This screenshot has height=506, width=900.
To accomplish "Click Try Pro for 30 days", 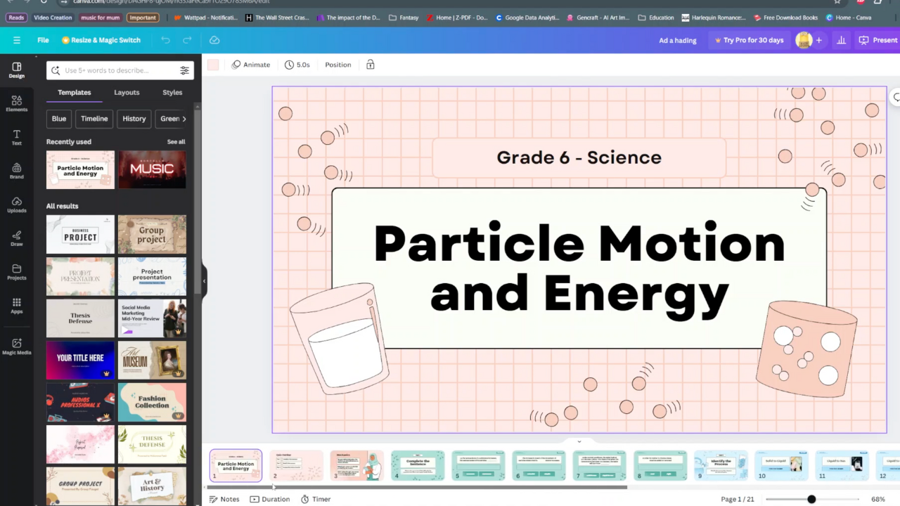I will [749, 40].
